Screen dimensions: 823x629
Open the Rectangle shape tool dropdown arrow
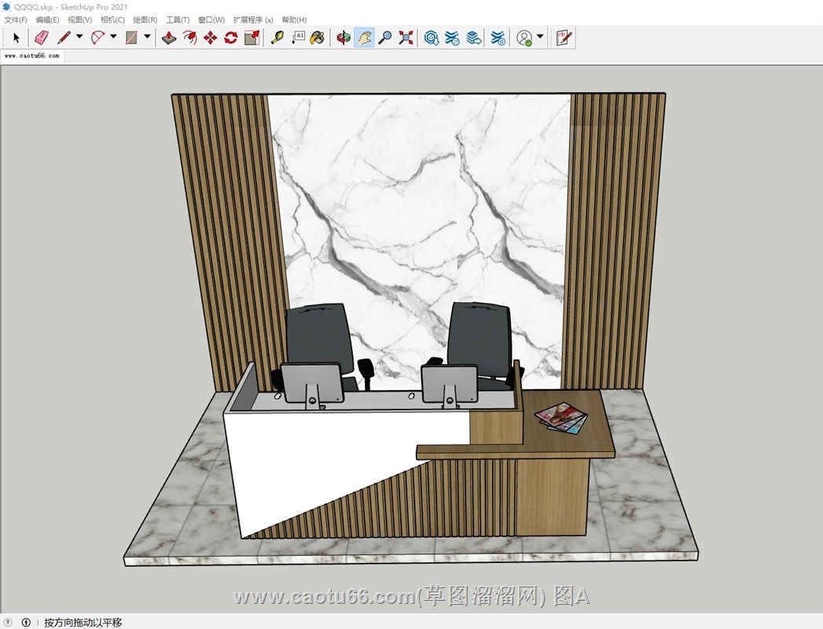(x=147, y=37)
